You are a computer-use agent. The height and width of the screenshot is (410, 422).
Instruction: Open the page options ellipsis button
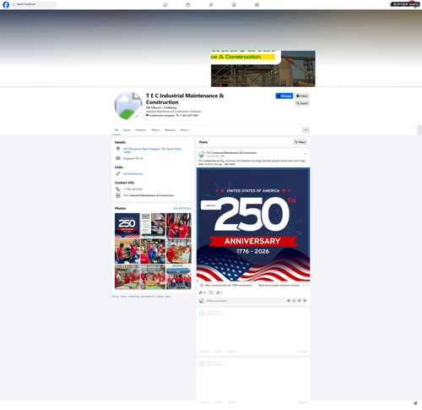click(x=306, y=130)
